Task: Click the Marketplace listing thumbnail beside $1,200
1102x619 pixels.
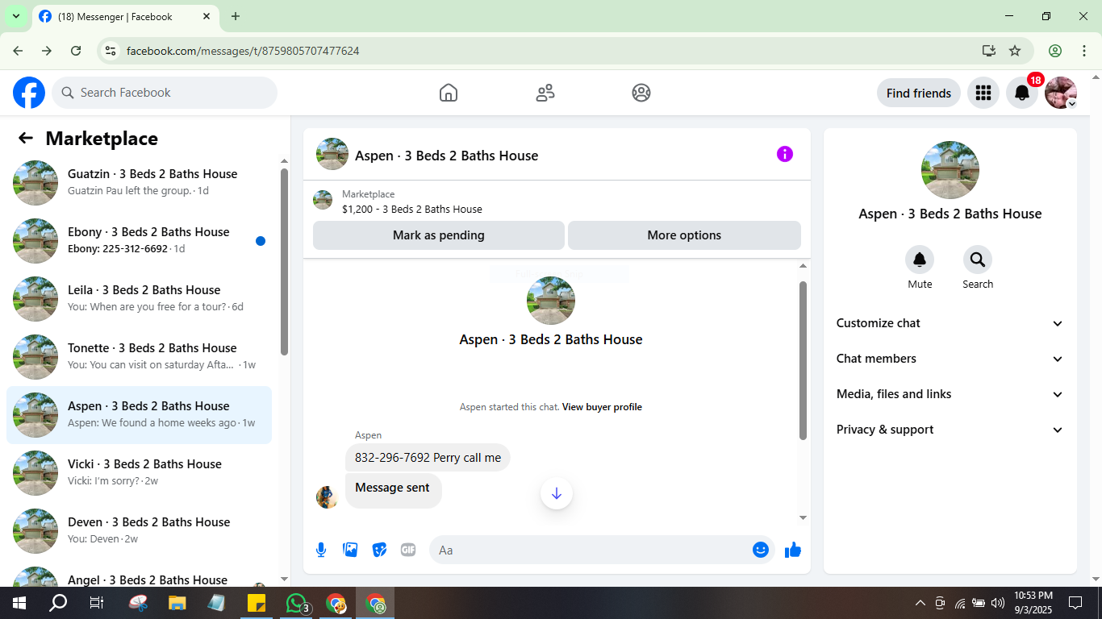Action: tap(323, 200)
